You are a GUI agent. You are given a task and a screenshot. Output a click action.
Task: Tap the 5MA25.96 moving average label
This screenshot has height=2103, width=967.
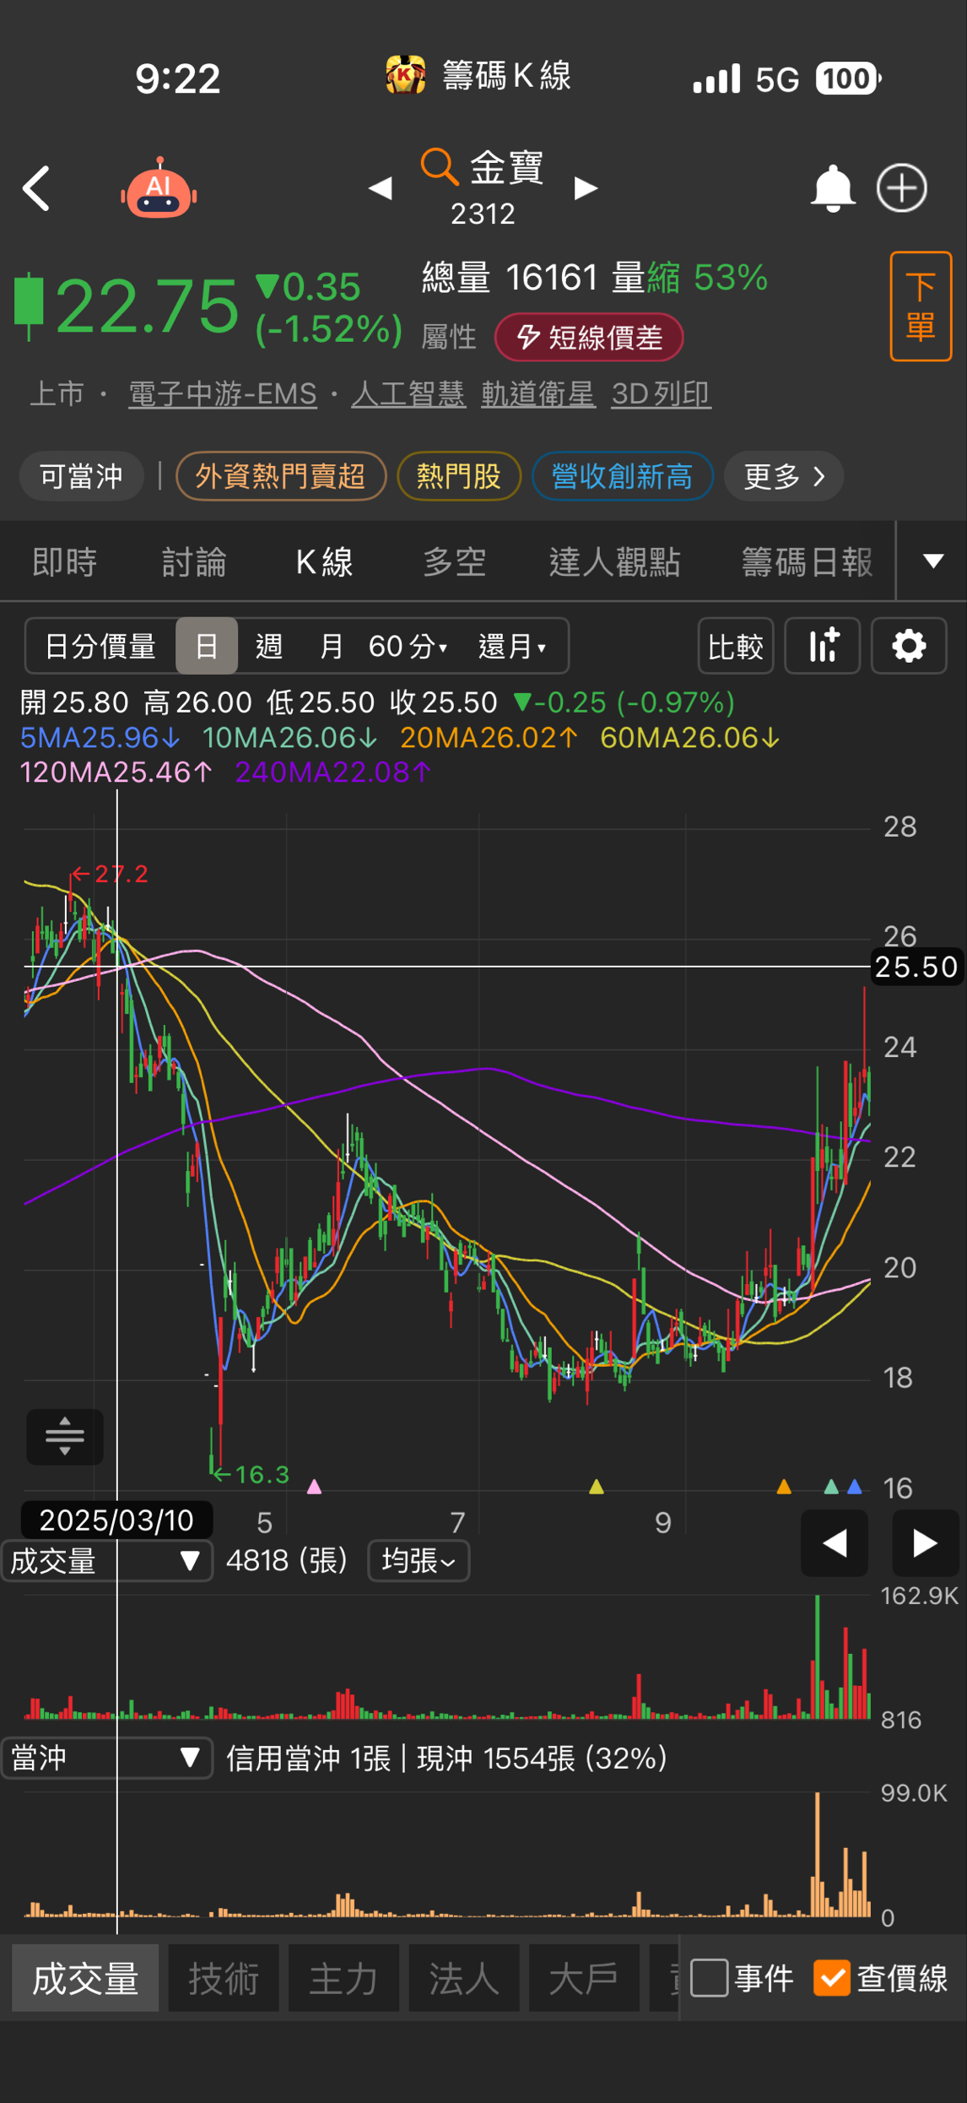[100, 738]
